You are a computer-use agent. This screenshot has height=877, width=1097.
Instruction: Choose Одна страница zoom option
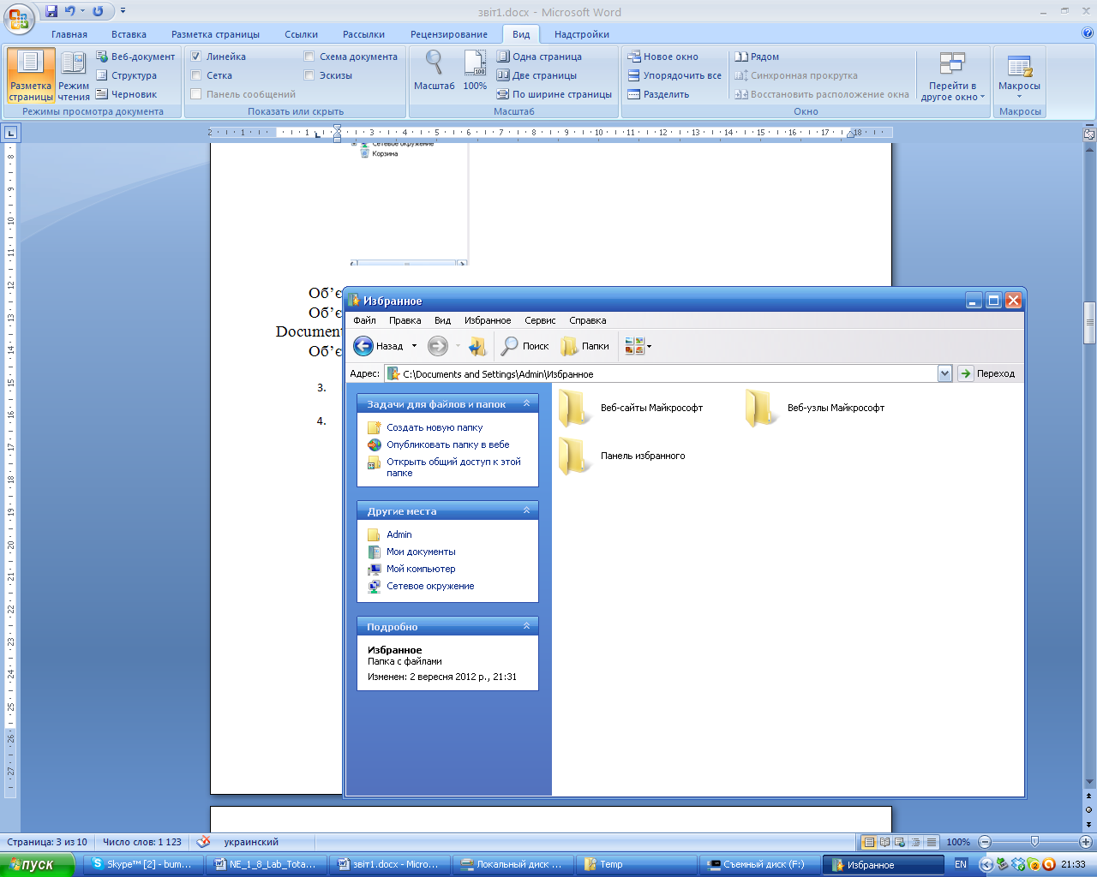[539, 57]
